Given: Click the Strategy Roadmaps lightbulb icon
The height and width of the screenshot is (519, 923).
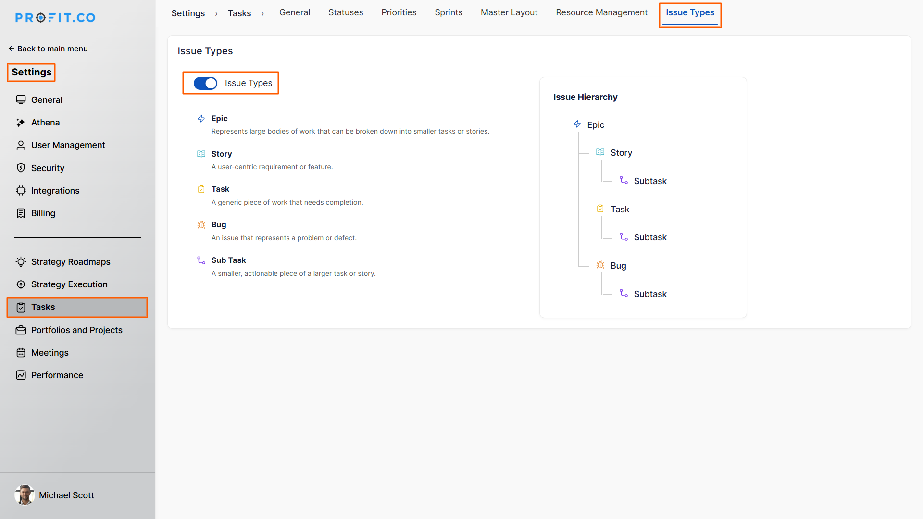Looking at the screenshot, I should pos(21,262).
